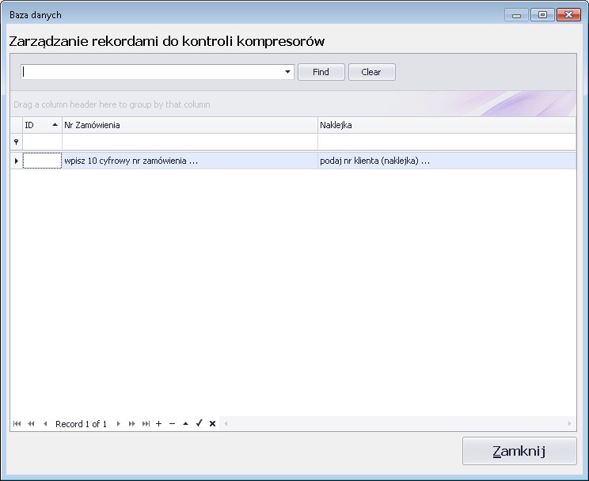Go to previous record arrow
The width and height of the screenshot is (589, 481).
[x=45, y=424]
